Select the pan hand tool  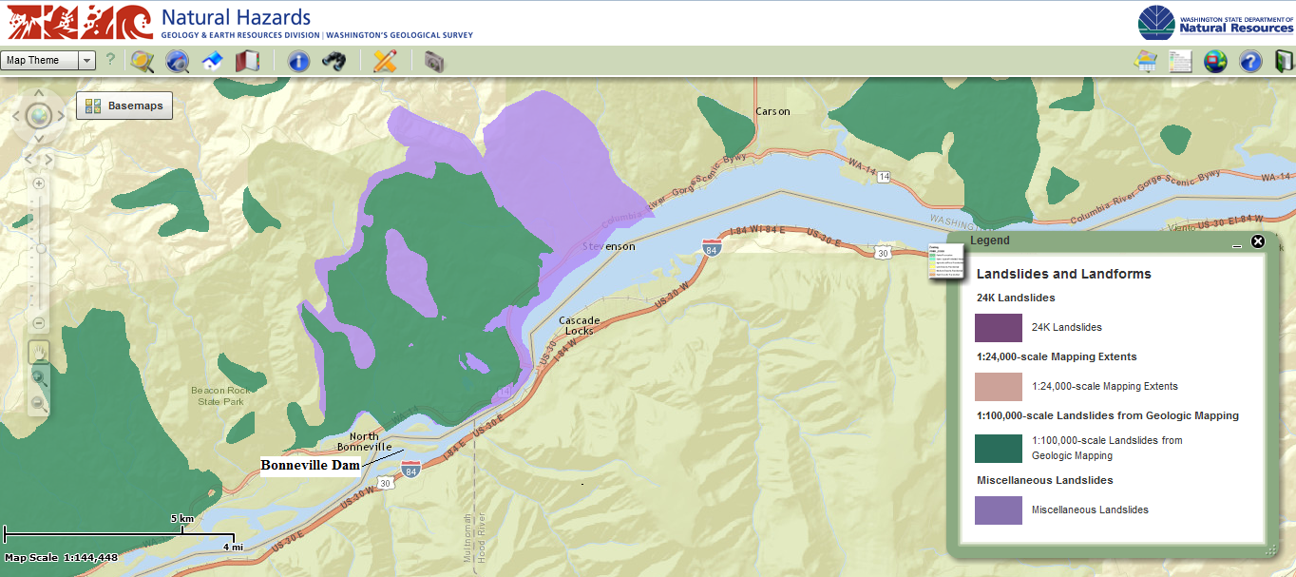point(39,353)
